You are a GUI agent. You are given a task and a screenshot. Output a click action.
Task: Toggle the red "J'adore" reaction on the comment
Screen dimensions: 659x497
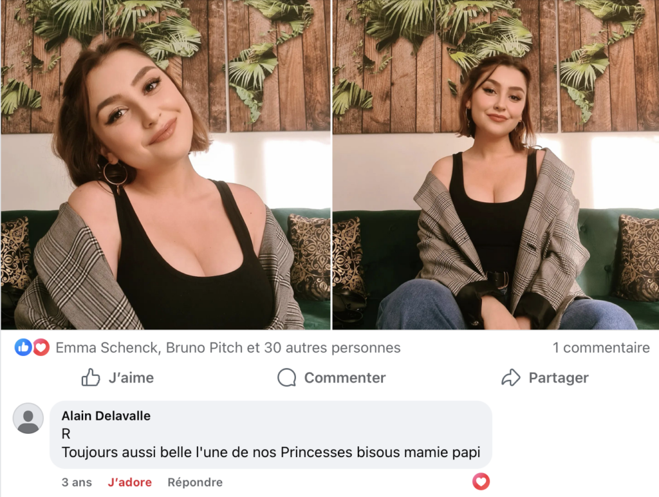(x=130, y=482)
